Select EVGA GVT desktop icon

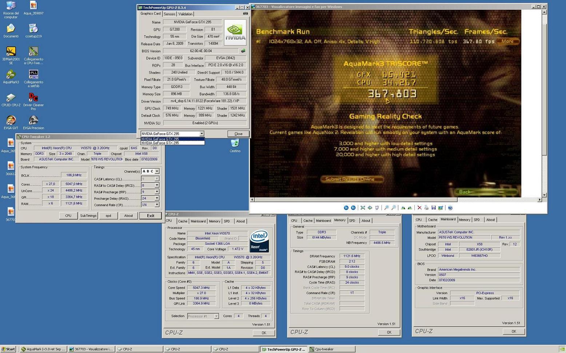(11, 122)
